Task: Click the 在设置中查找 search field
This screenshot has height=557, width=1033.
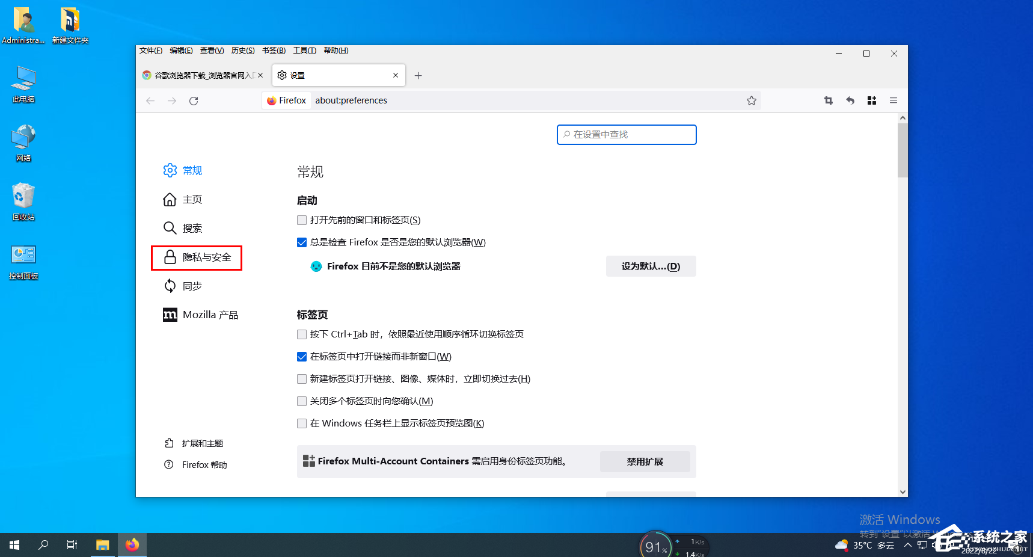Action: pyautogui.click(x=627, y=135)
